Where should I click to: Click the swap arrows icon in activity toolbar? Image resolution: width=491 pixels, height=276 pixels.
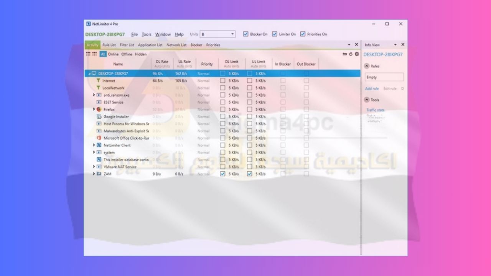pyautogui.click(x=344, y=54)
